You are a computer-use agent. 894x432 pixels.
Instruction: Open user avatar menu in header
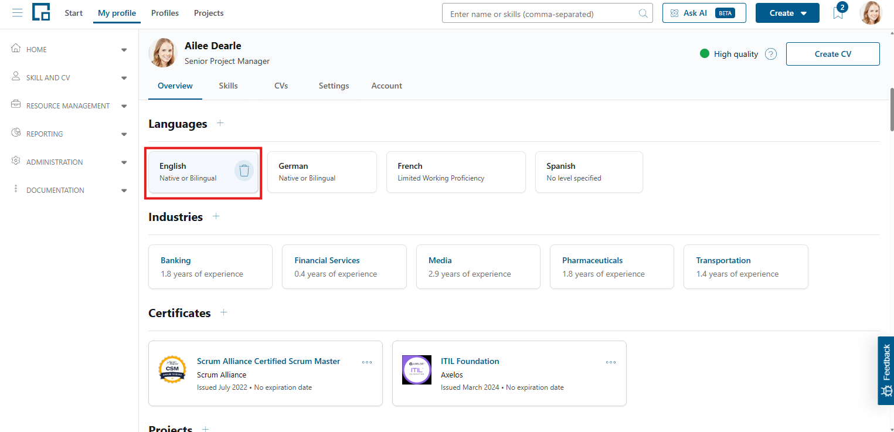pos(871,13)
